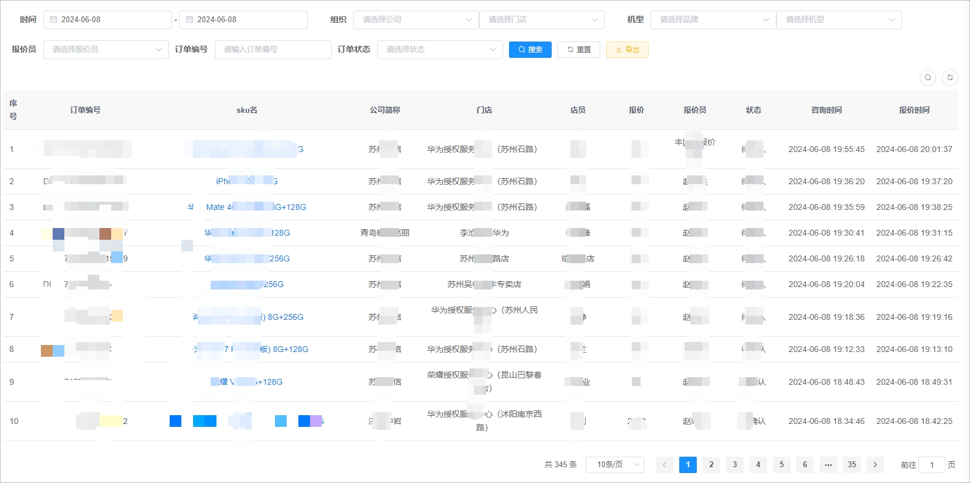
Task: Open the 请选择门店 store dropdown
Action: 542,19
